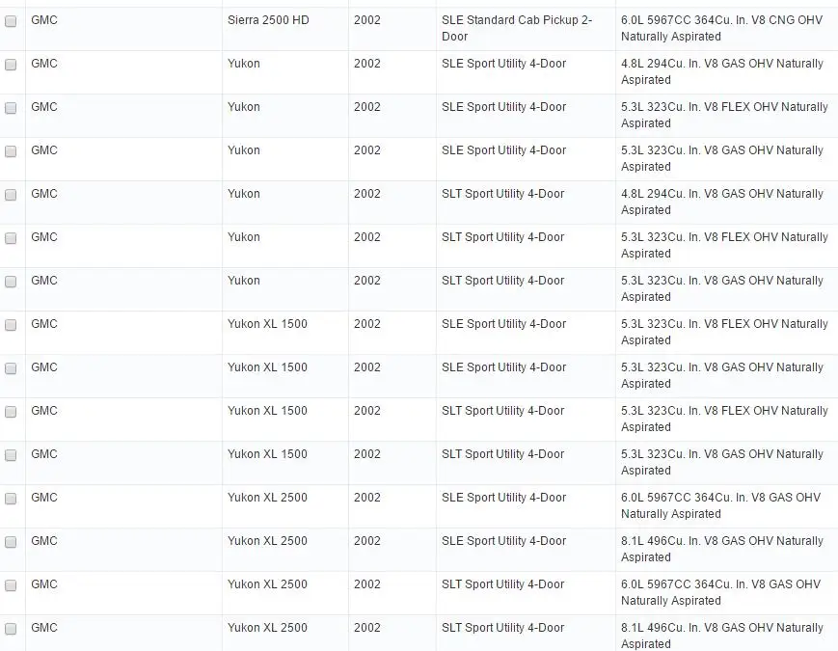Click '6.0L 5967CC' engine in Yukon XL 2500 SLT row
Screen dimensions: 838x651
pos(721,592)
